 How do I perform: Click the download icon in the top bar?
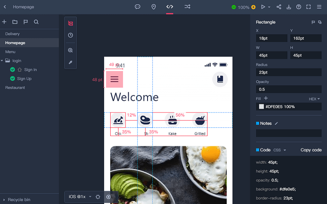click(x=289, y=7)
